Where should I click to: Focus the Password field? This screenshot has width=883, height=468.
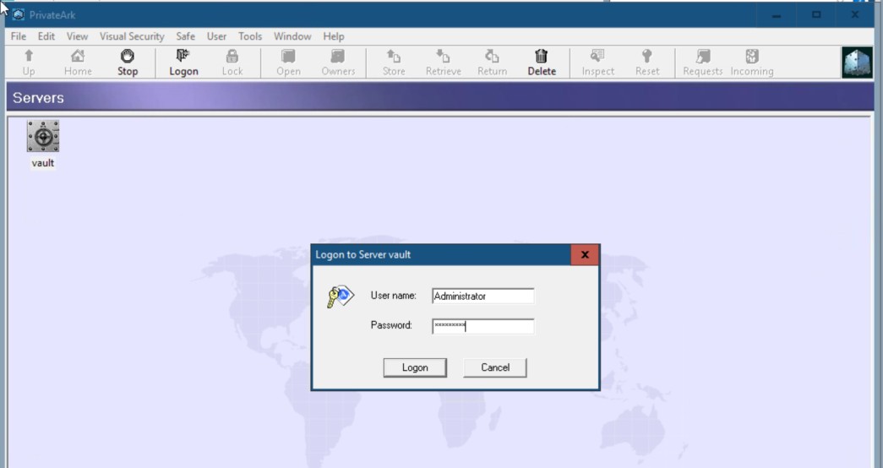[x=483, y=325]
